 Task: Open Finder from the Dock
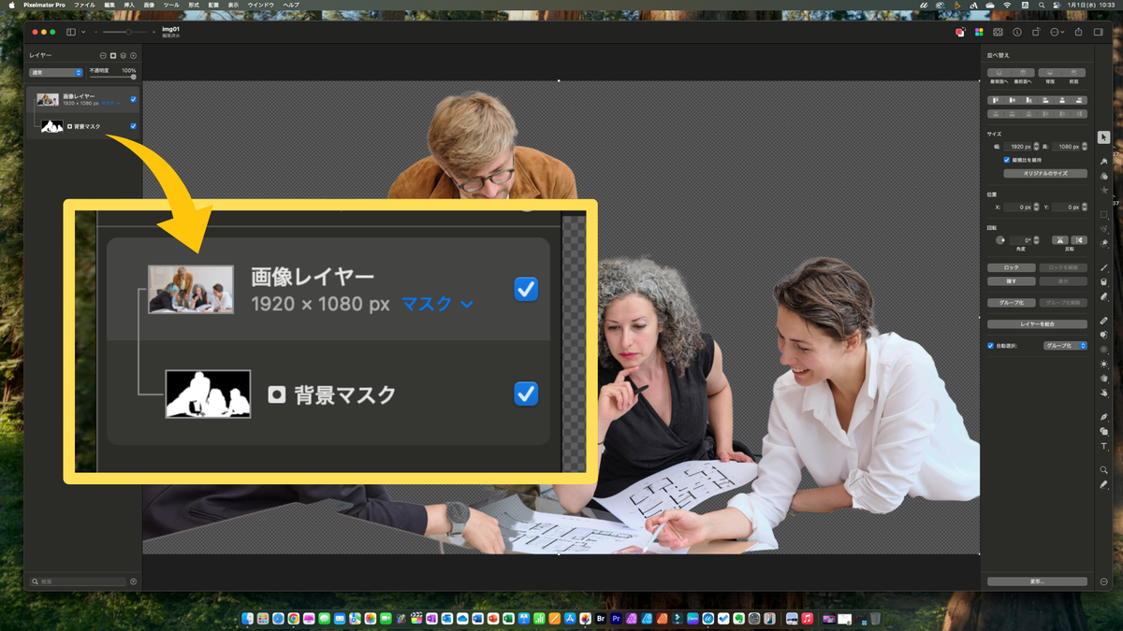(x=248, y=619)
